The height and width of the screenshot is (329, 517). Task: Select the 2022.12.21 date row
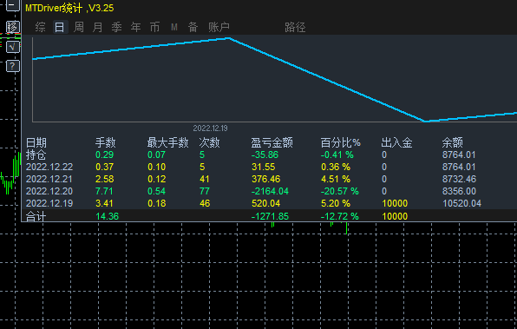(49, 179)
